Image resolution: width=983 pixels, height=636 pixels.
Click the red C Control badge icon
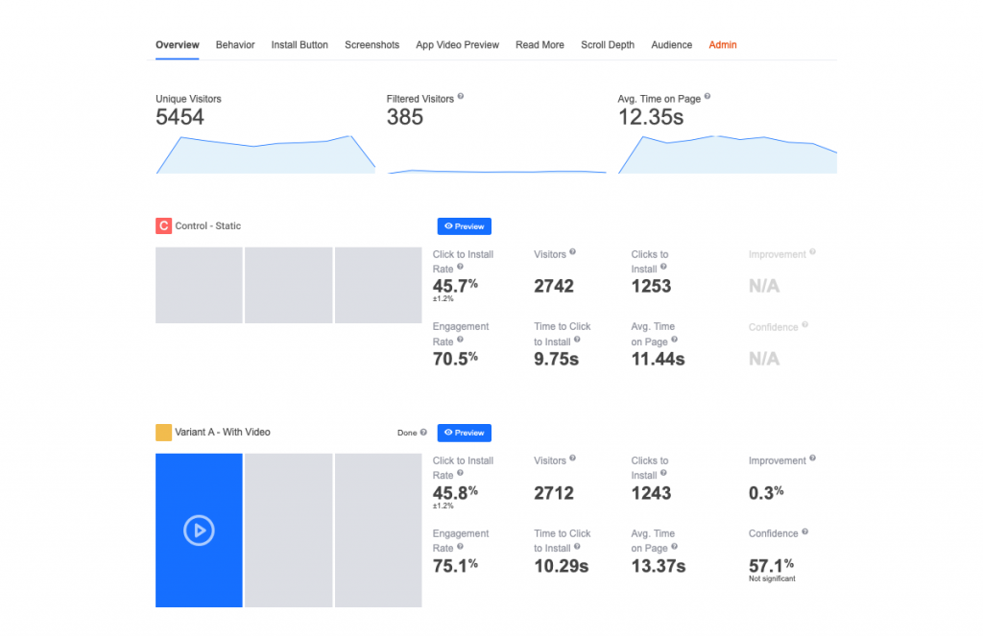pyautogui.click(x=163, y=224)
